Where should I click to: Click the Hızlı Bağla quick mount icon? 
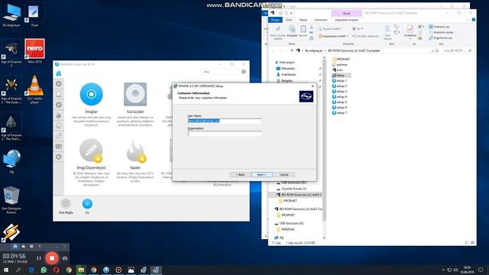click(x=66, y=206)
